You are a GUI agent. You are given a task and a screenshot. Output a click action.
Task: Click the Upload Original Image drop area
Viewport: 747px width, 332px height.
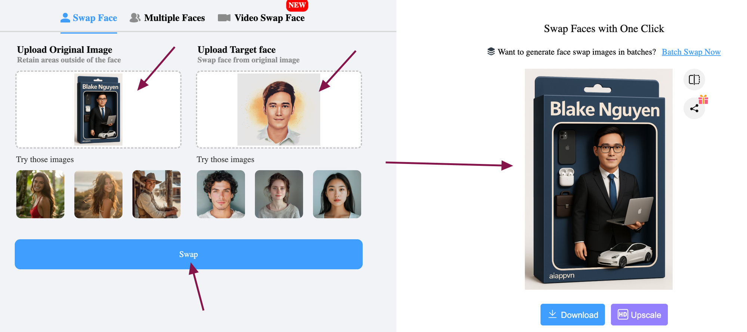(x=98, y=110)
